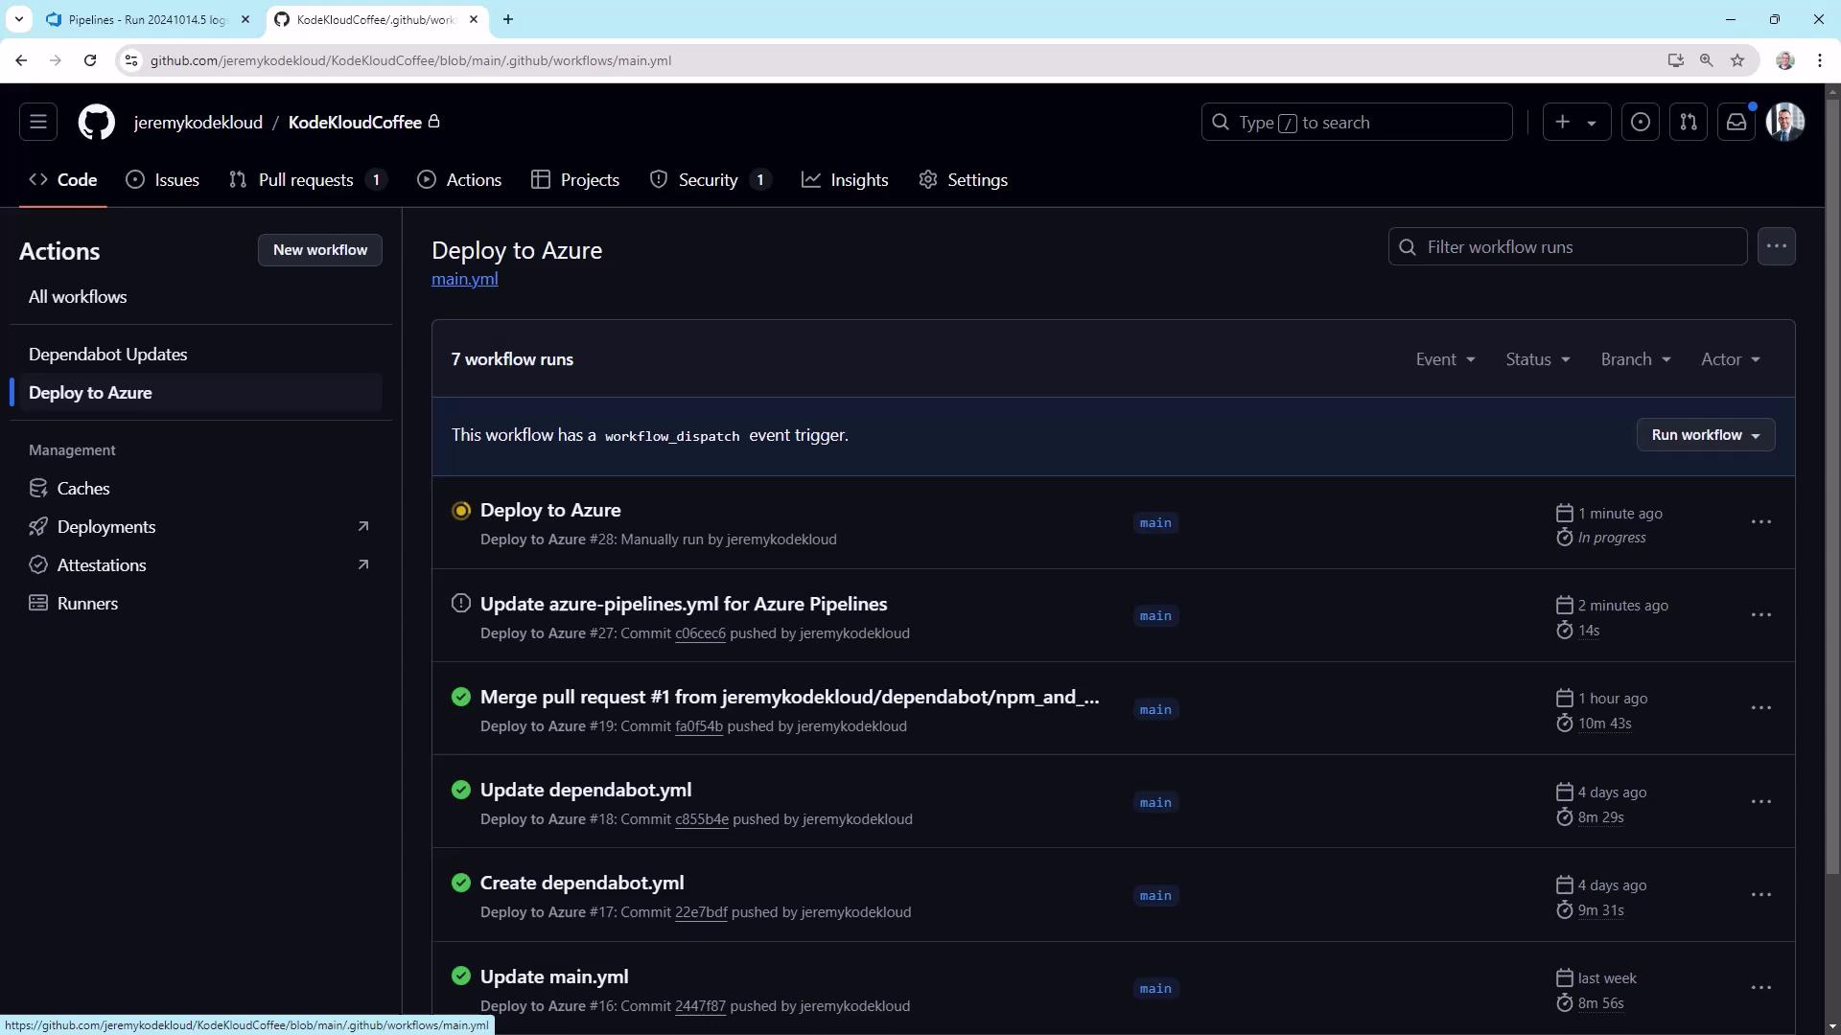Switch to the Issues tab

click(163, 180)
